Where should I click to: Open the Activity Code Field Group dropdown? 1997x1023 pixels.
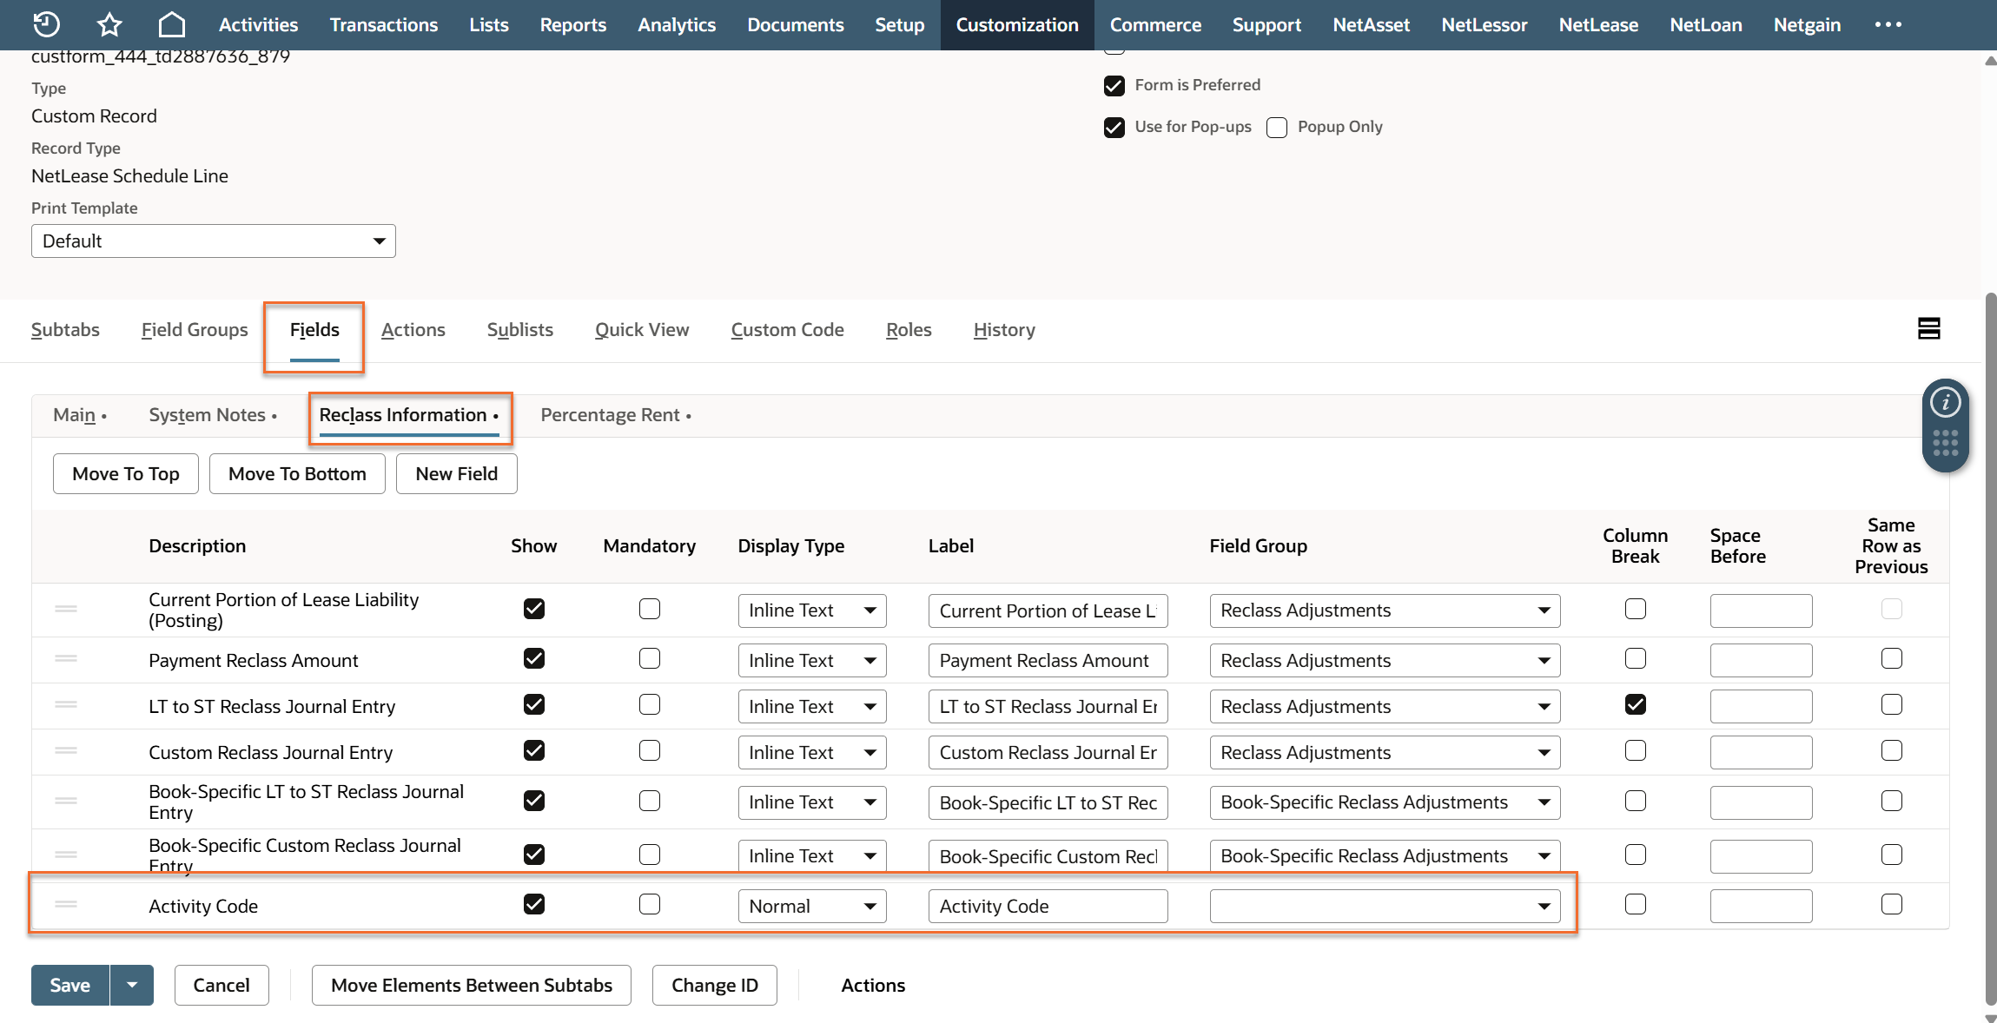coord(1385,906)
